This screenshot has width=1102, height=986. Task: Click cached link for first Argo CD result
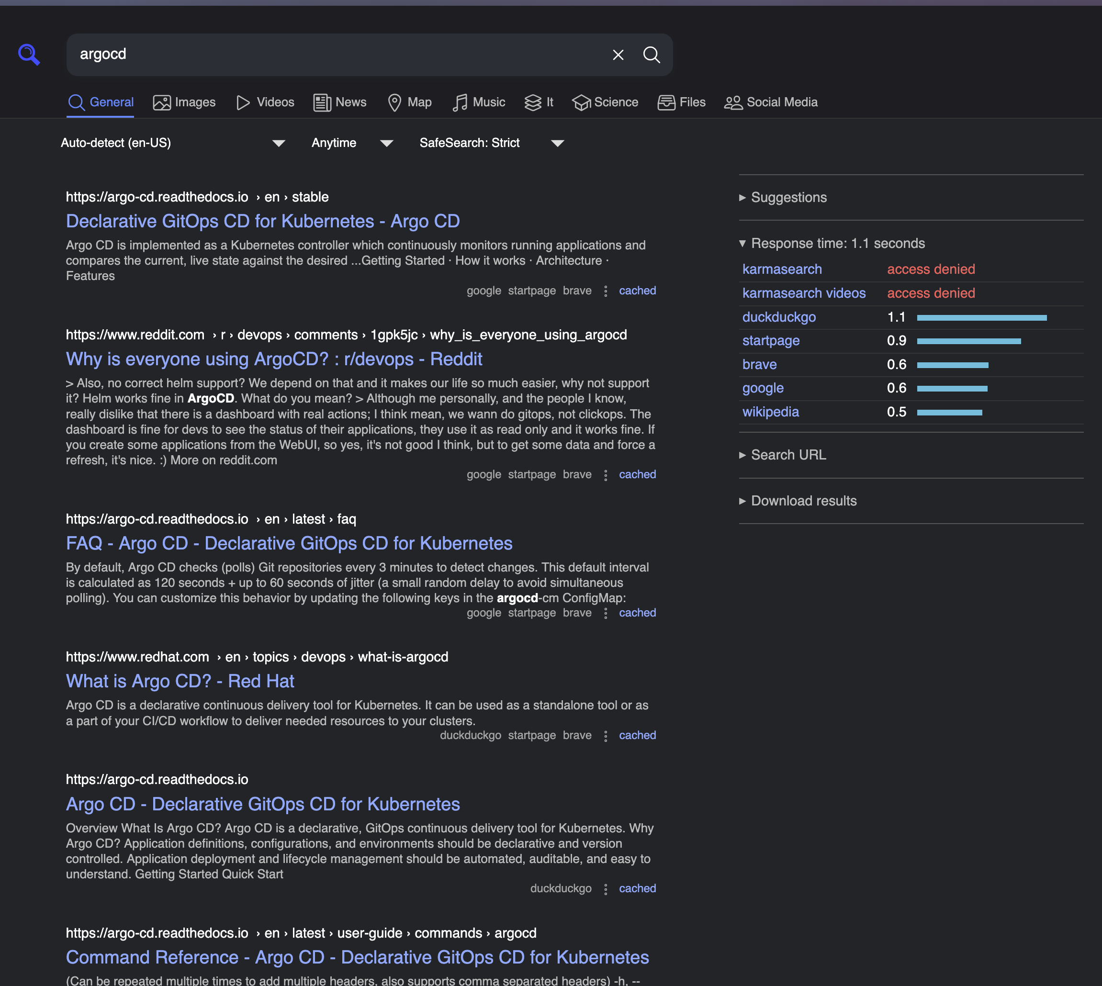637,291
